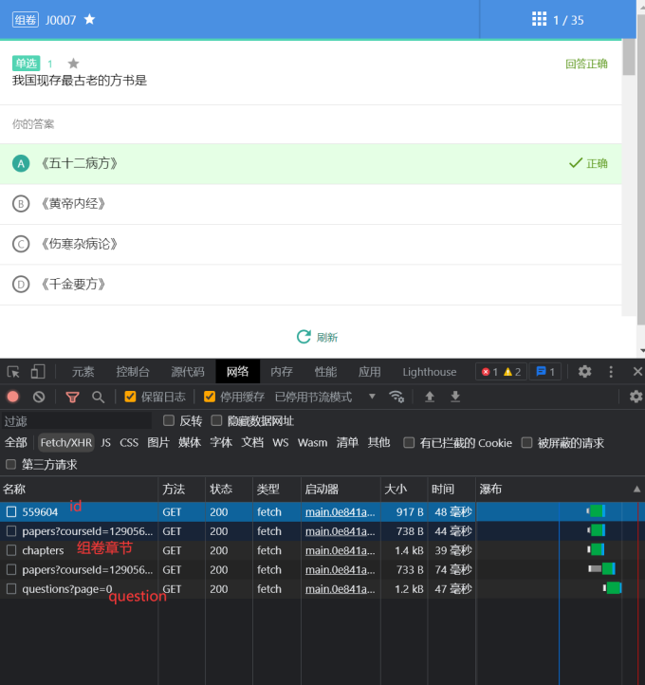Uncheck the 停用缓存 checkbox
Screen dimensions: 645x685
210,397
